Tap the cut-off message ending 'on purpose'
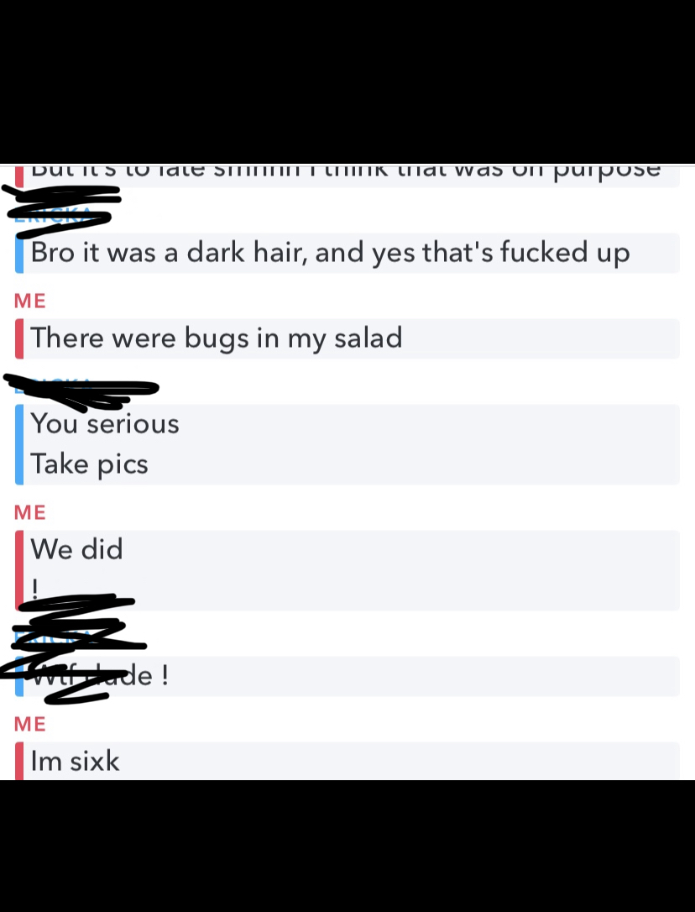The height and width of the screenshot is (912, 695). click(x=346, y=175)
